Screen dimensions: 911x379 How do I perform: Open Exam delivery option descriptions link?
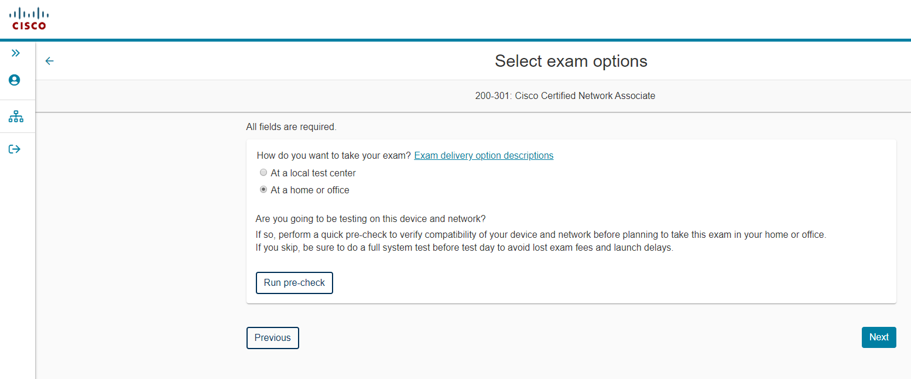tap(484, 156)
